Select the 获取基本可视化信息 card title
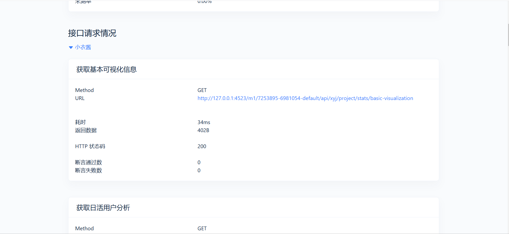The height and width of the screenshot is (234, 509). coord(106,69)
